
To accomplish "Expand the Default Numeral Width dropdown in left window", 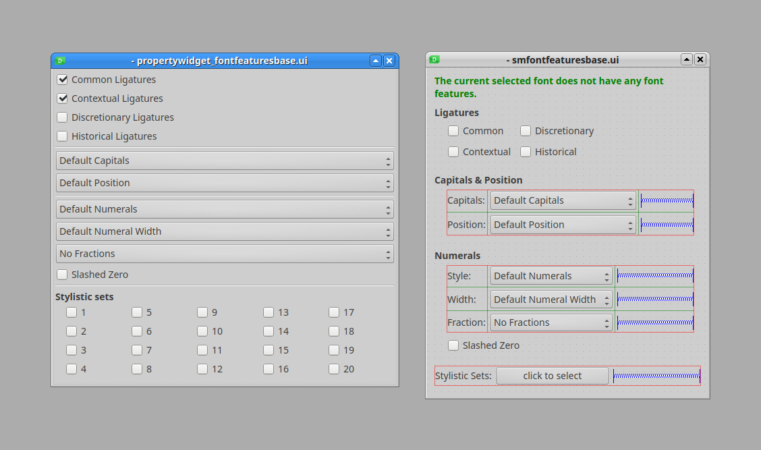I will [225, 231].
